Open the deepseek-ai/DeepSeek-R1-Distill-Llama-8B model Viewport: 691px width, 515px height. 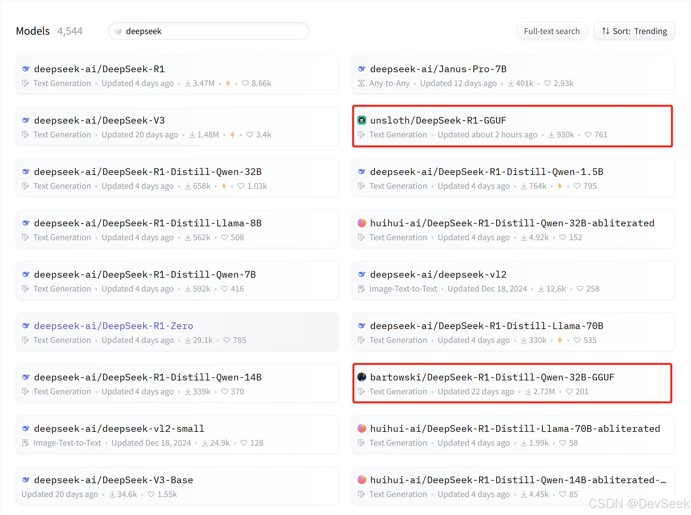148,223
